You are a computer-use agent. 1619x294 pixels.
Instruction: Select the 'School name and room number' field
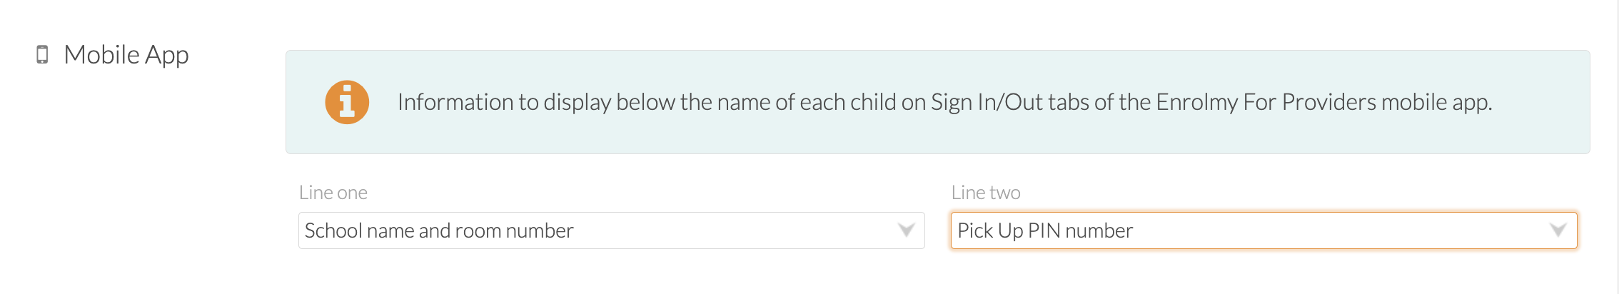[x=612, y=230]
